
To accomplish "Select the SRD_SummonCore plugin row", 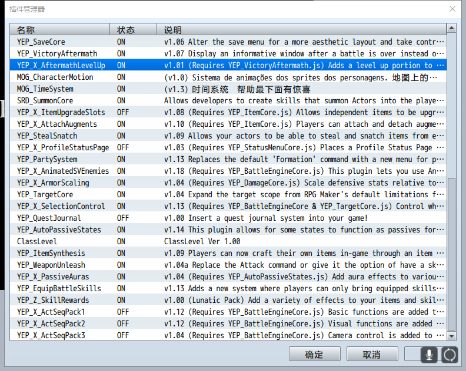I will point(228,100).
